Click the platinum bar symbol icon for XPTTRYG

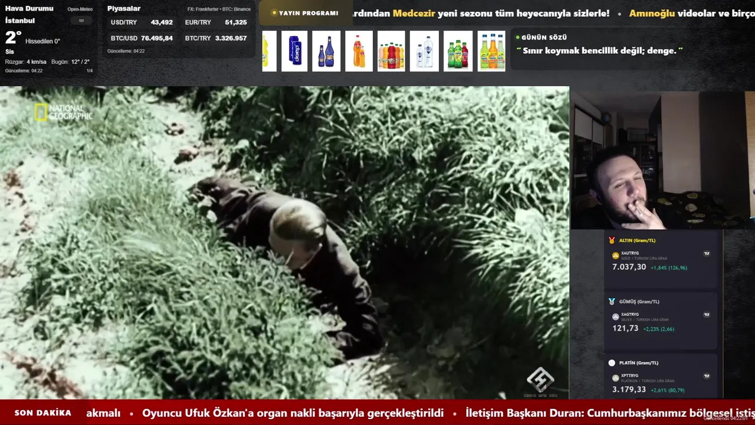616,378
